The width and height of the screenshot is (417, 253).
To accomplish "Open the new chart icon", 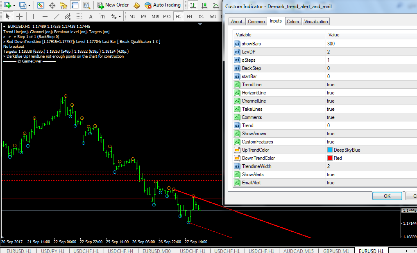I will [7, 5].
